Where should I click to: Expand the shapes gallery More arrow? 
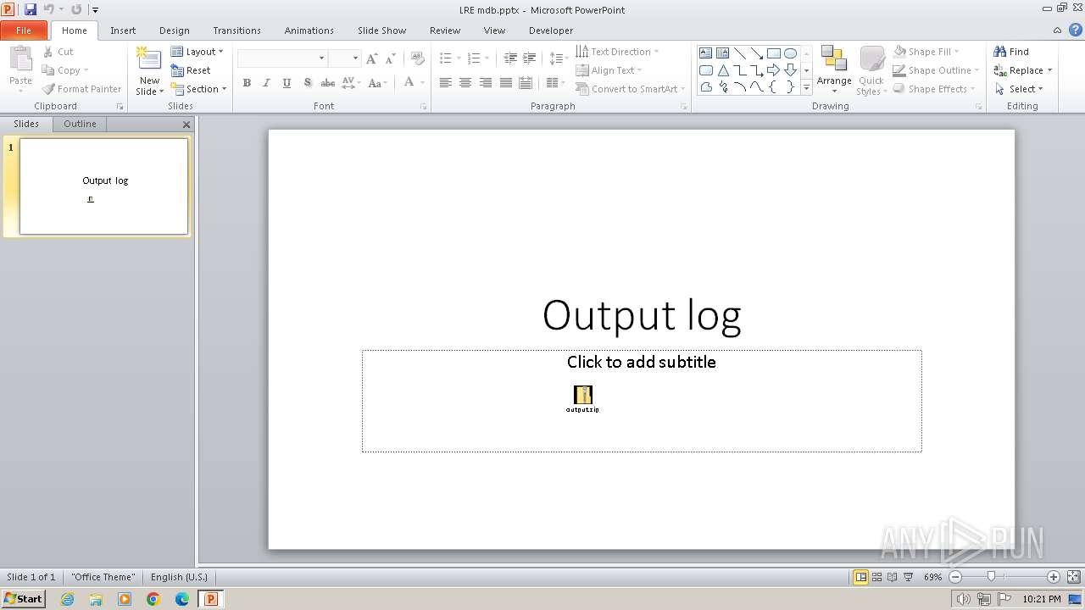806,87
